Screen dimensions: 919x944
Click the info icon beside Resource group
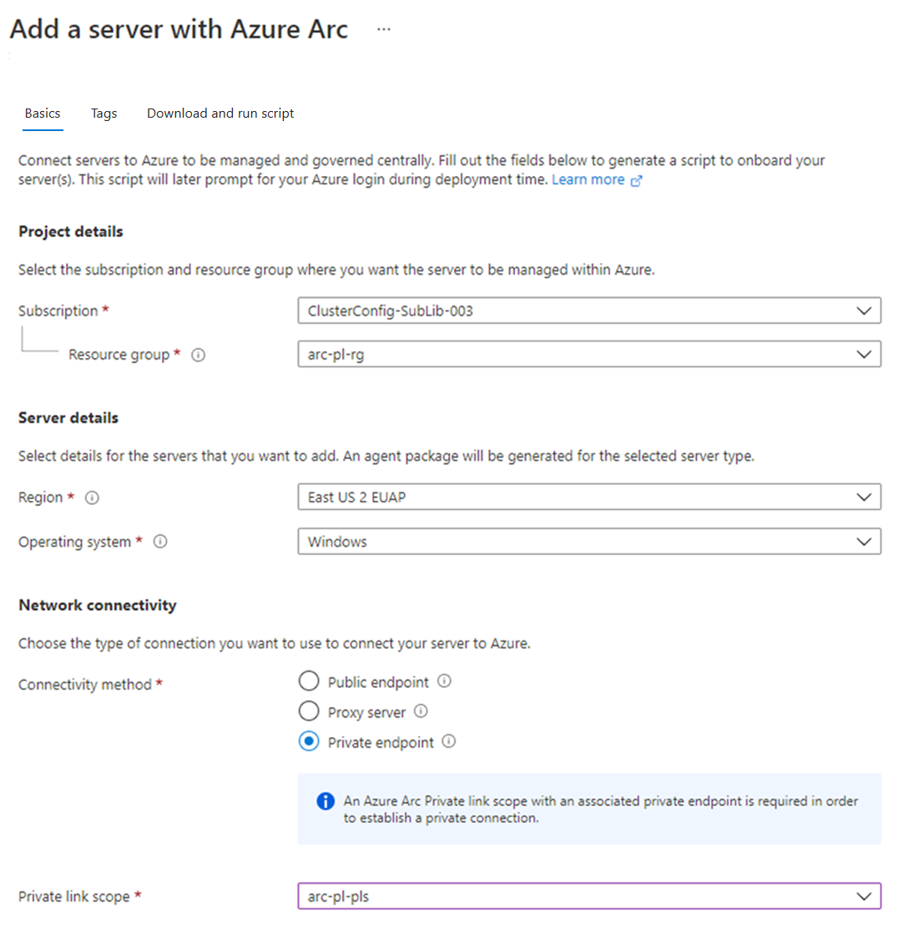coord(198,355)
